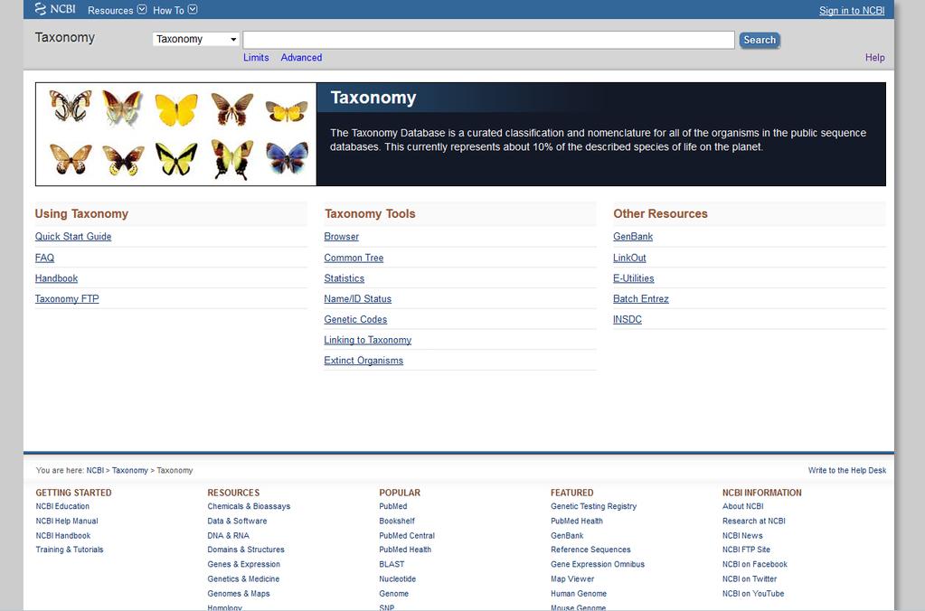Open Genome link under Popular
The width and height of the screenshot is (925, 611).
click(393, 594)
